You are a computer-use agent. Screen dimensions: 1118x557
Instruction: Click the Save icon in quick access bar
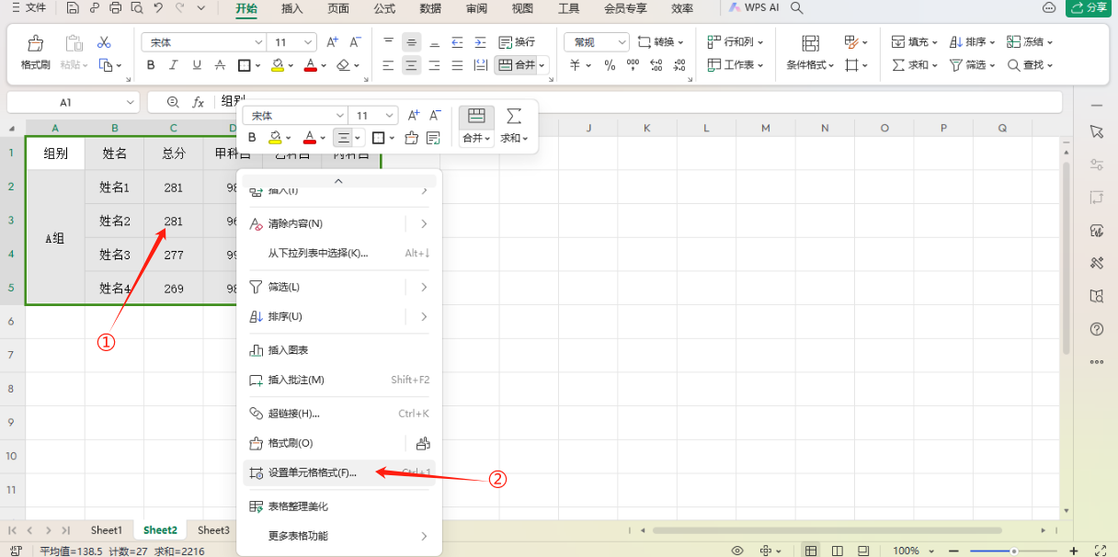(x=74, y=8)
